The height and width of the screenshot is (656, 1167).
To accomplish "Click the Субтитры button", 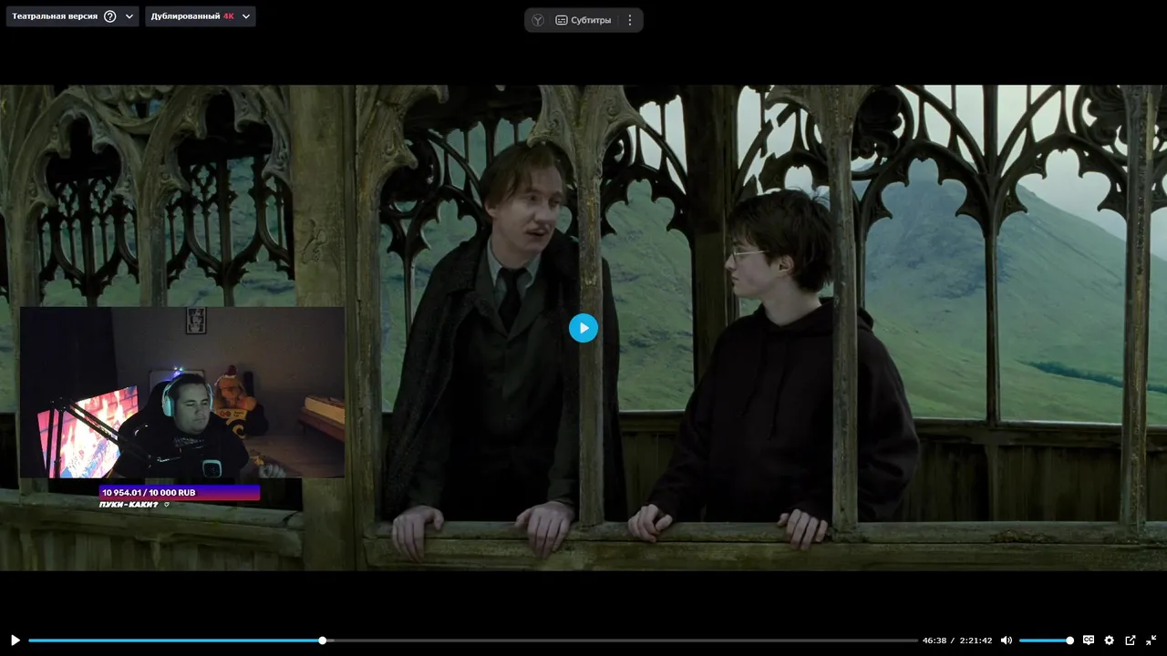I will pyautogui.click(x=583, y=20).
